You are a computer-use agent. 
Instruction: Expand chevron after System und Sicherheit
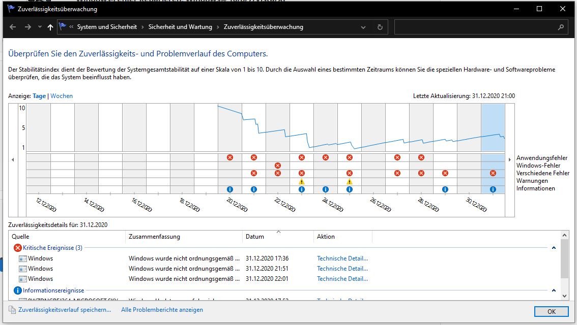tap(143, 27)
